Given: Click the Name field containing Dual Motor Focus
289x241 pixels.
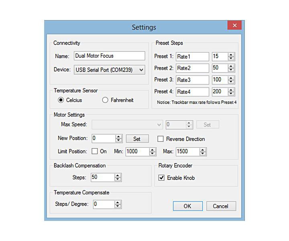Looking at the screenshot, I should click(109, 56).
